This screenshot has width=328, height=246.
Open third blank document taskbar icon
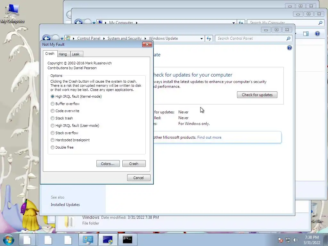(68, 240)
